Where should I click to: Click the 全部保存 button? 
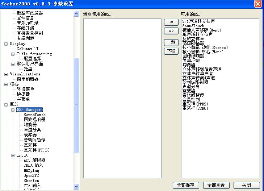[186, 185]
